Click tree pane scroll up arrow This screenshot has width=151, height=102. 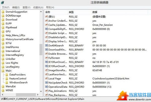click(41, 12)
